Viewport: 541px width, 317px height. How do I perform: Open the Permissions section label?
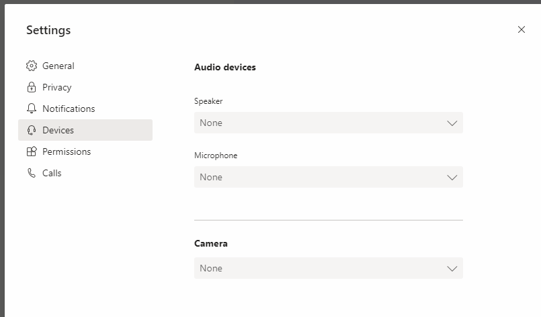[67, 151]
